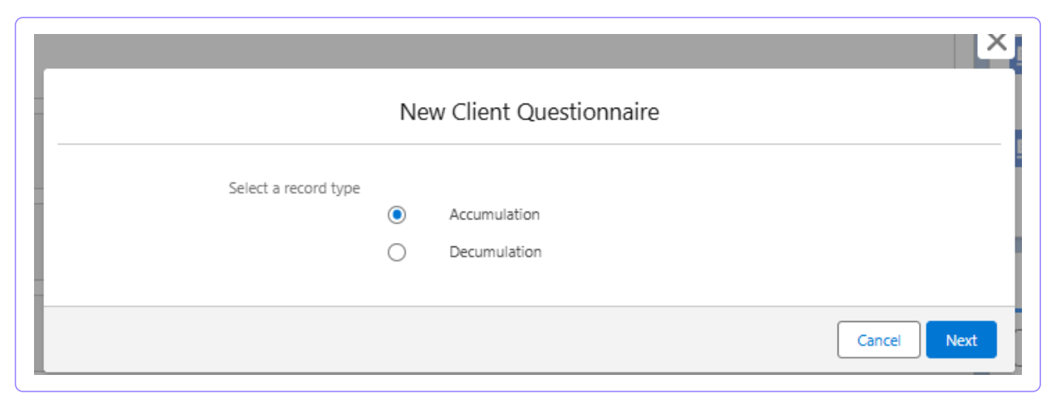Choose Decumulation as the record type

point(397,252)
